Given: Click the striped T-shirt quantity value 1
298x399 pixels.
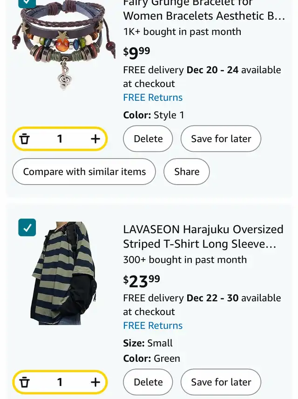Looking at the screenshot, I should click(60, 382).
